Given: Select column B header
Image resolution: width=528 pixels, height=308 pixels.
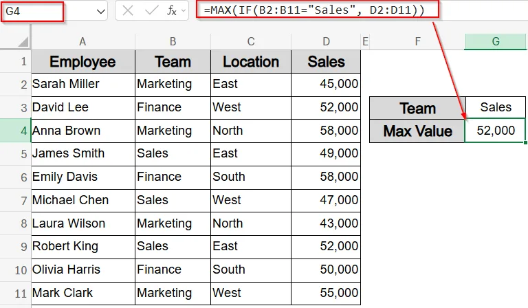Looking at the screenshot, I should [173, 41].
